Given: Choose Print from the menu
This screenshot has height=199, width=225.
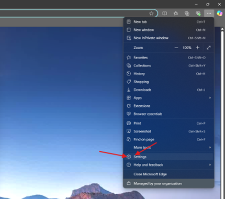Looking at the screenshot, I should tap(168, 123).
